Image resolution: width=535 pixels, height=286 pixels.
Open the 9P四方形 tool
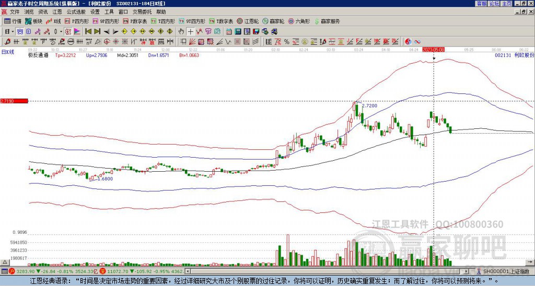click(106, 21)
